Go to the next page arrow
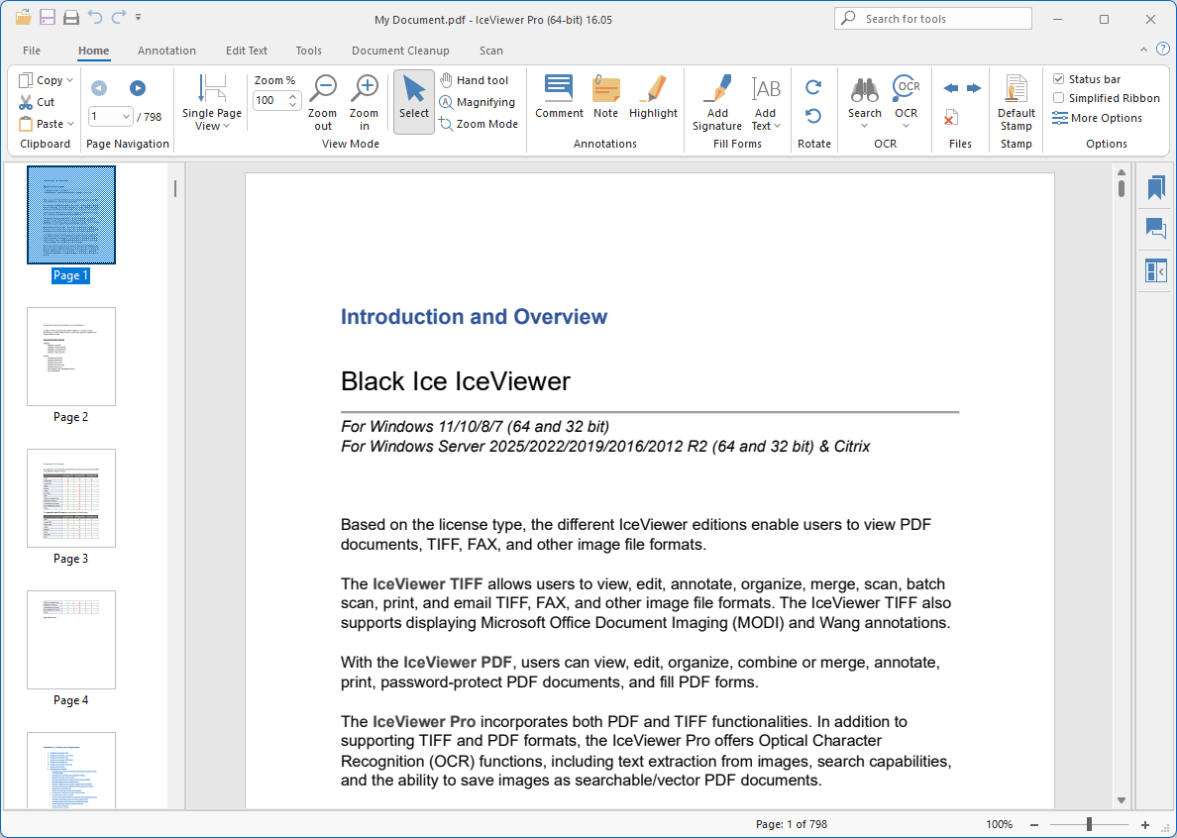The image size is (1177, 838). [138, 88]
